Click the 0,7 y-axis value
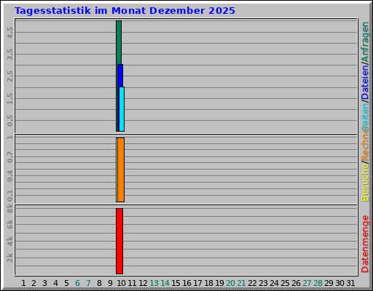Screen dimensions: 373x291 point(10,157)
